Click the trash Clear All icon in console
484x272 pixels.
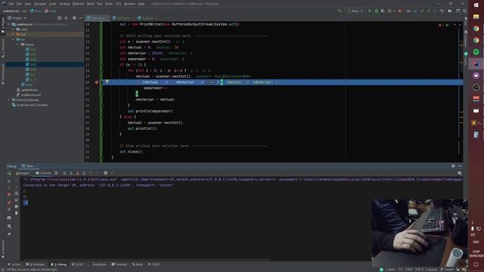click(17, 213)
